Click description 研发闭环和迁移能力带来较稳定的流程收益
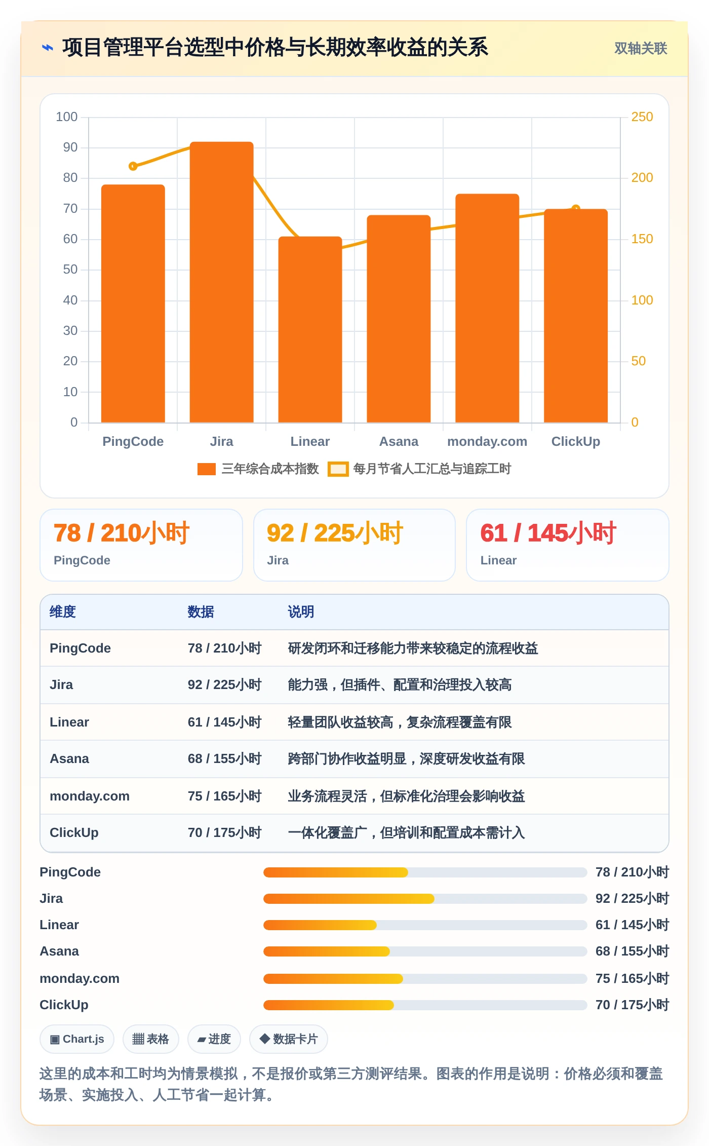709x1146 pixels. [x=413, y=648]
